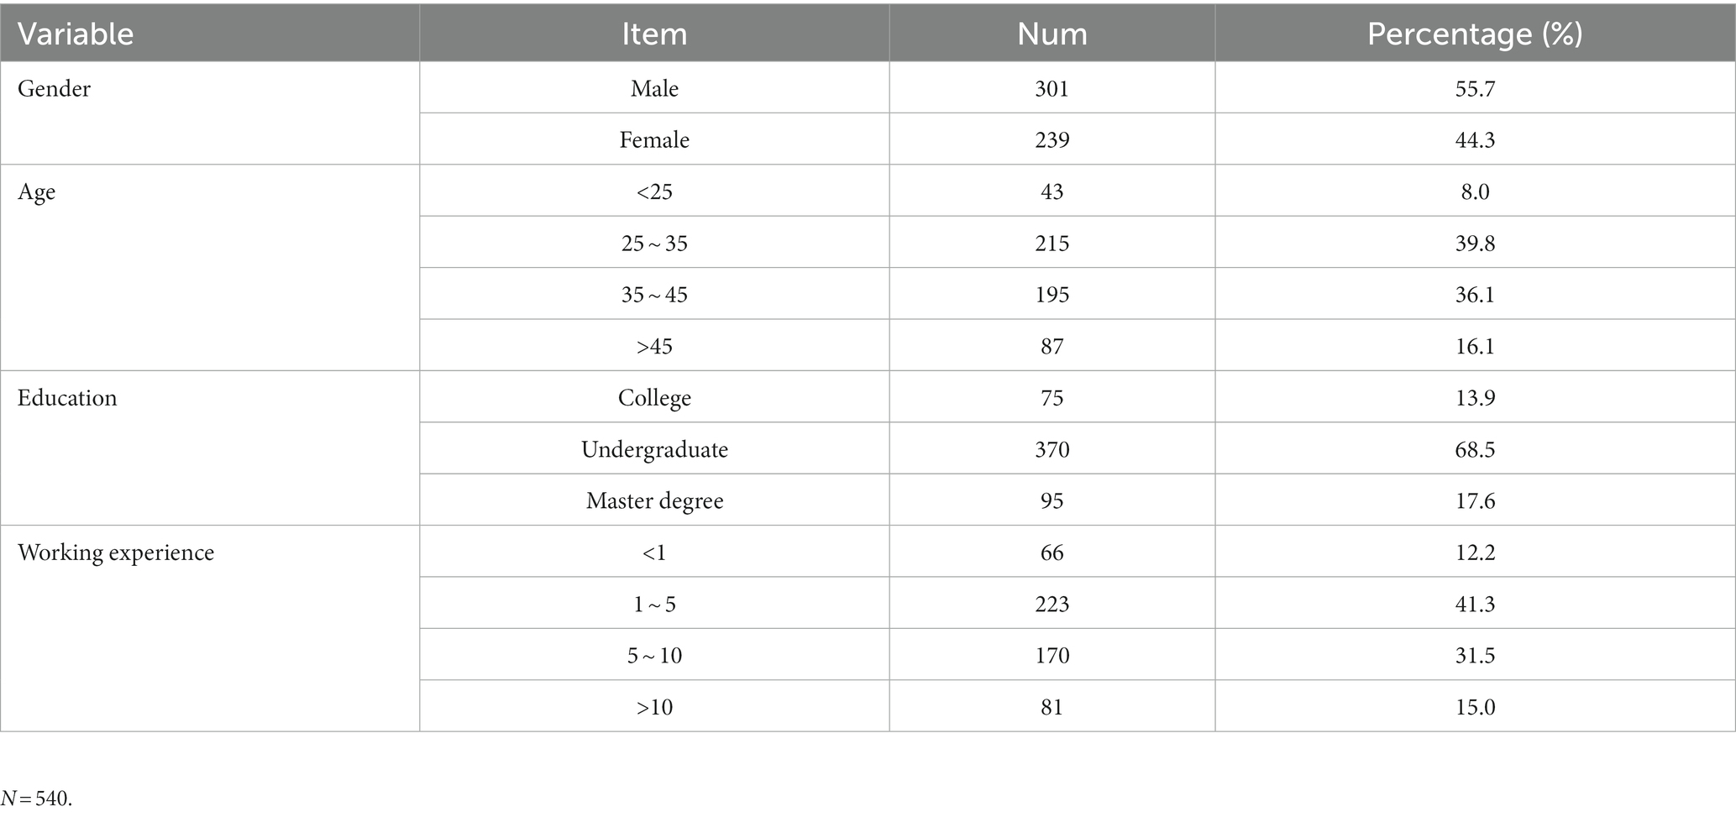Click the N=540 footnote text
This screenshot has height=817, width=1736.
click(36, 799)
